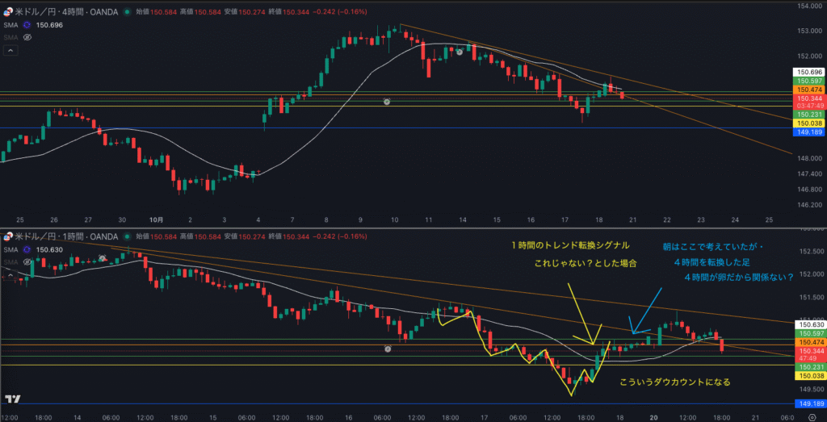
Task: Click the currency flag icon on the 1時間 chart
Action: point(9,236)
